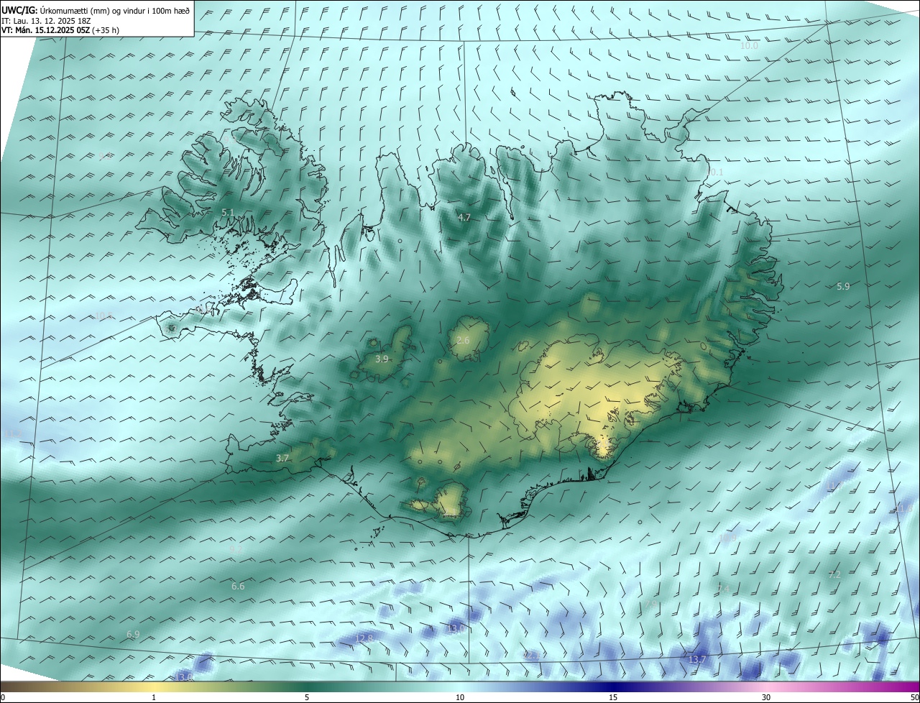Click the 15 tick label on the color scale

click(613, 698)
